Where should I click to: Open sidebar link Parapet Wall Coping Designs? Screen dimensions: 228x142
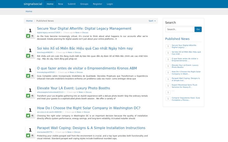(186, 79)
